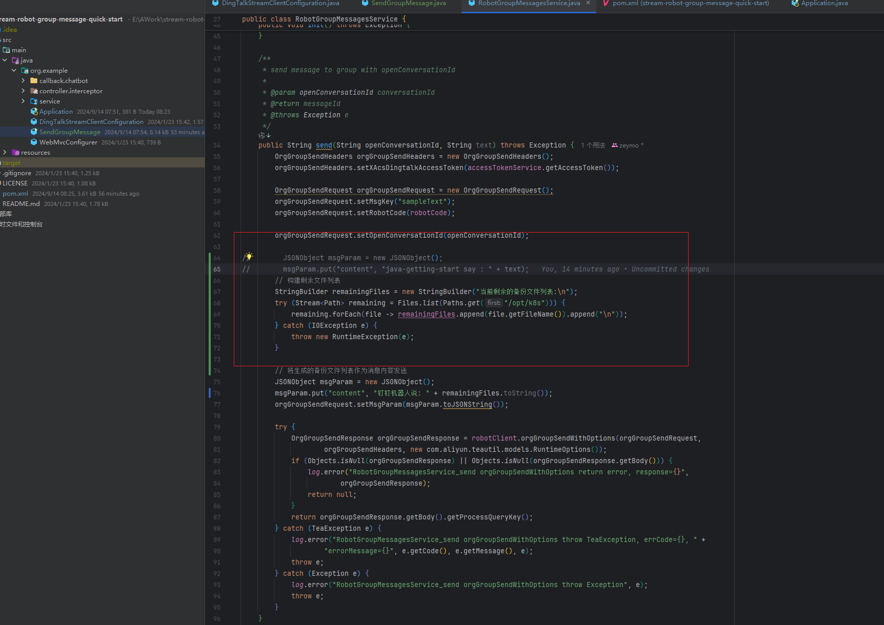Screen dimensions: 884x625
Task: Click line number 76 in gutter
Action: tap(217, 393)
